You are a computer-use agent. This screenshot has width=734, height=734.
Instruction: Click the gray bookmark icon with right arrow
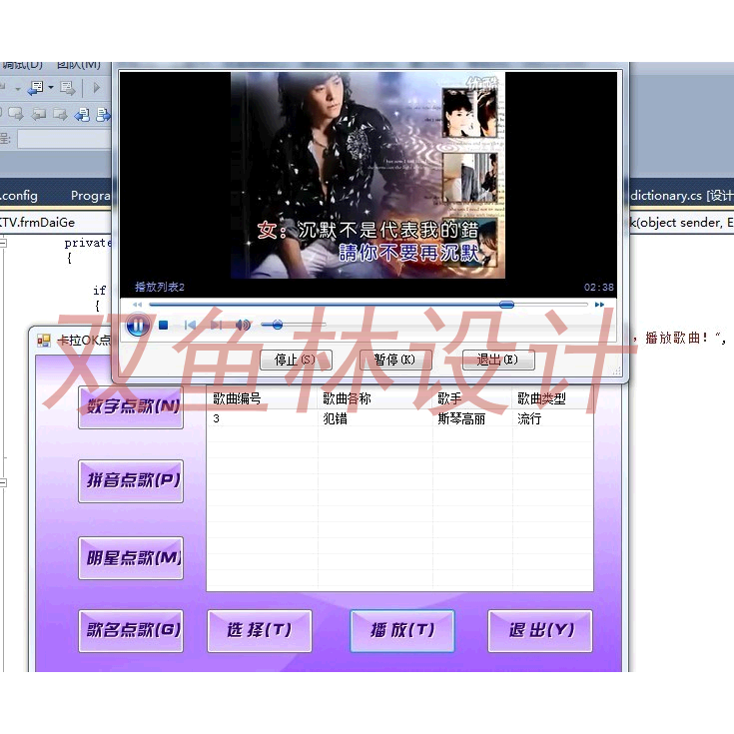[15, 114]
